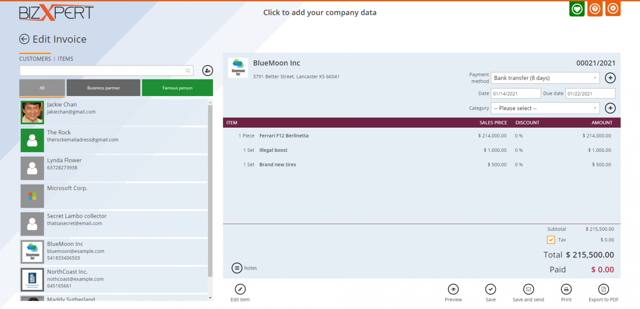Click the orange help question mark icon
Screen dimensions: 640x309
[595, 9]
